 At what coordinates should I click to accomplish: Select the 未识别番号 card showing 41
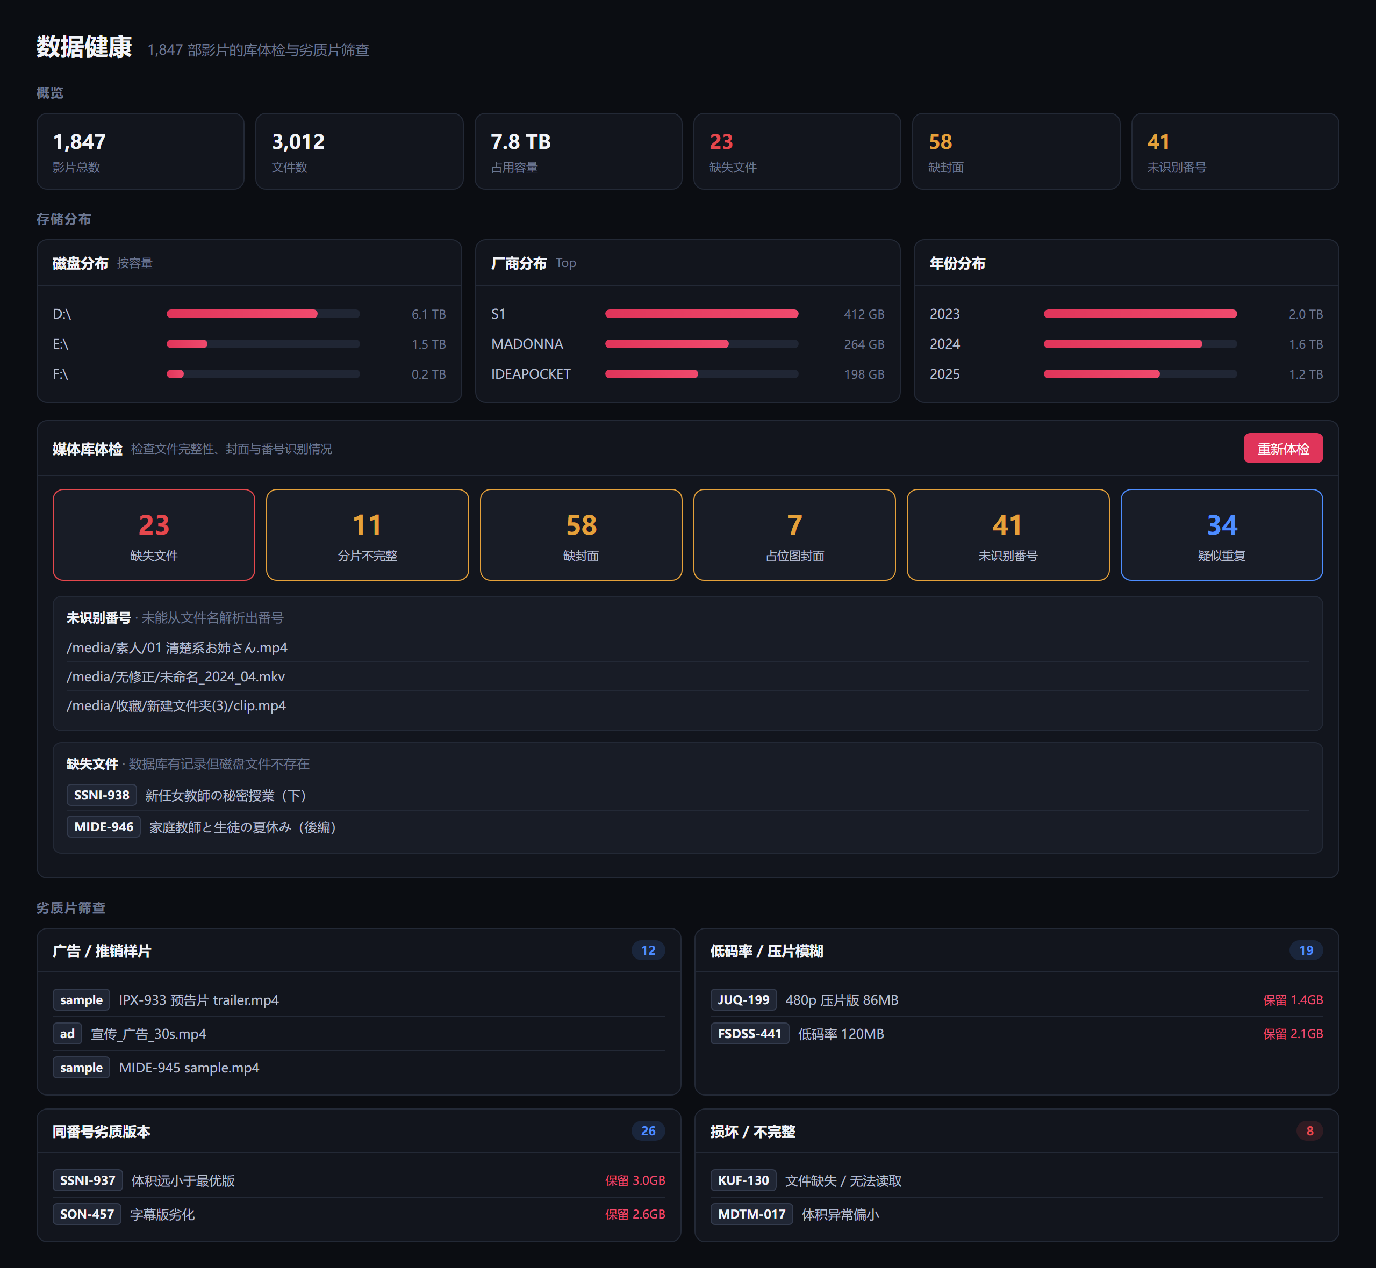pos(1007,535)
